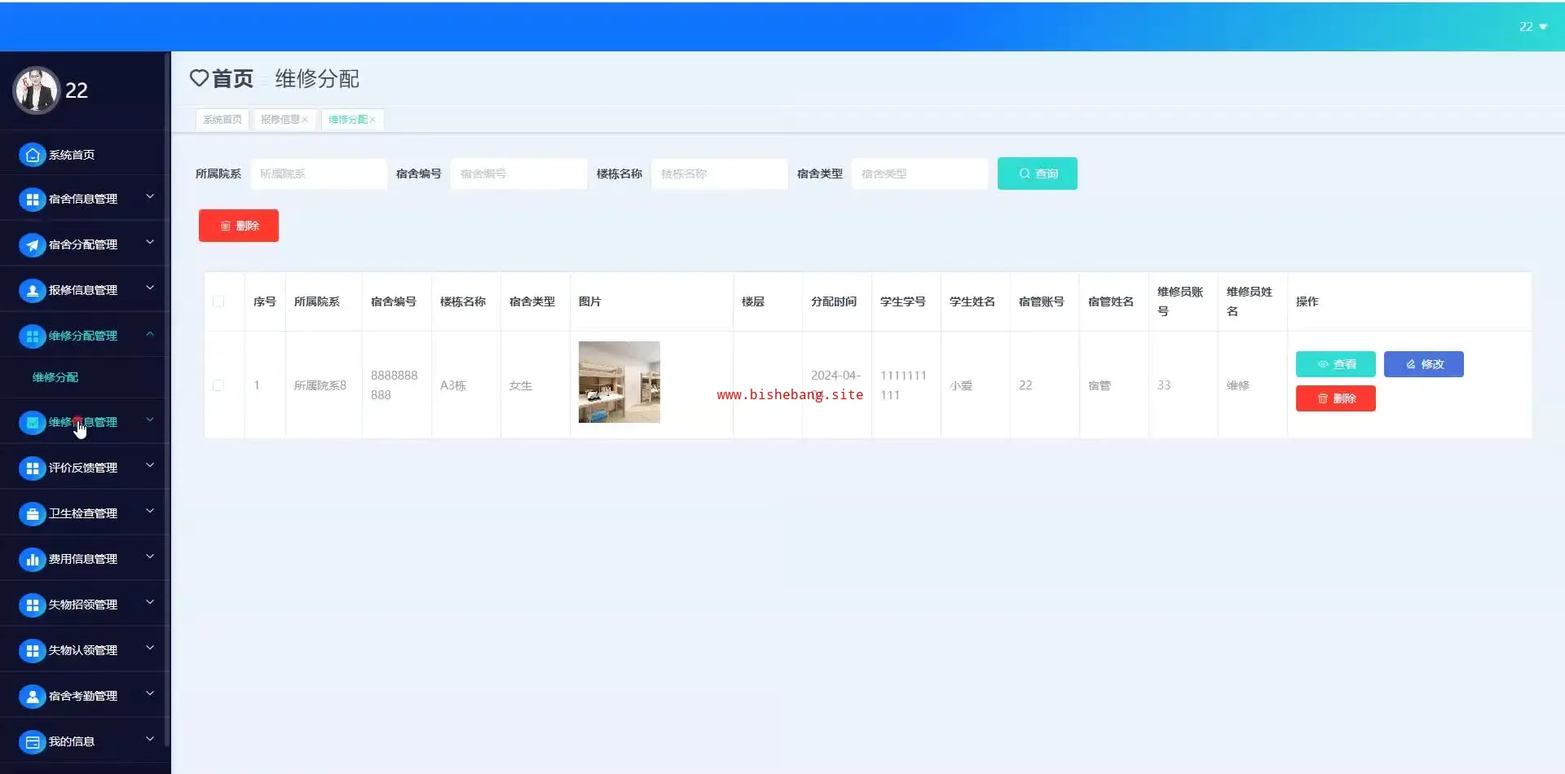This screenshot has height=774, width=1565.
Task: Click the 卫生检查管理 briefcase icon
Action: [x=32, y=513]
